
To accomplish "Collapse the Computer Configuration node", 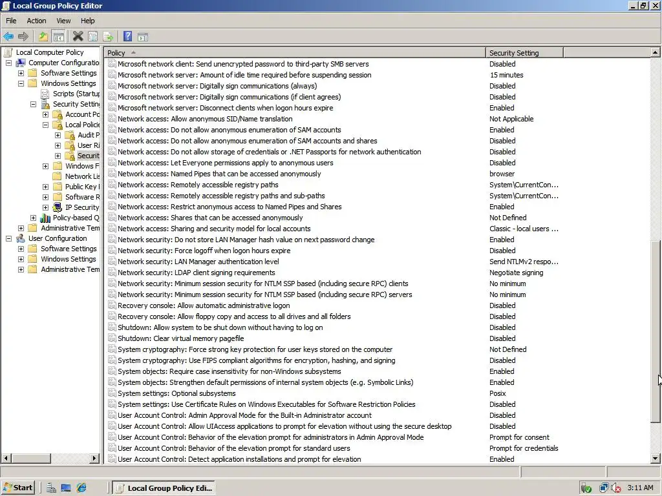I will pyautogui.click(x=8, y=63).
